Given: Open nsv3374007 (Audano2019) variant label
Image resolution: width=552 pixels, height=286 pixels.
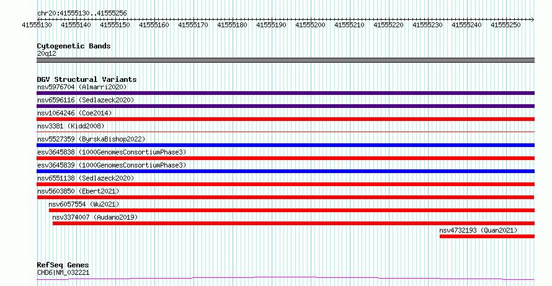Looking at the screenshot, I should (x=95, y=217).
